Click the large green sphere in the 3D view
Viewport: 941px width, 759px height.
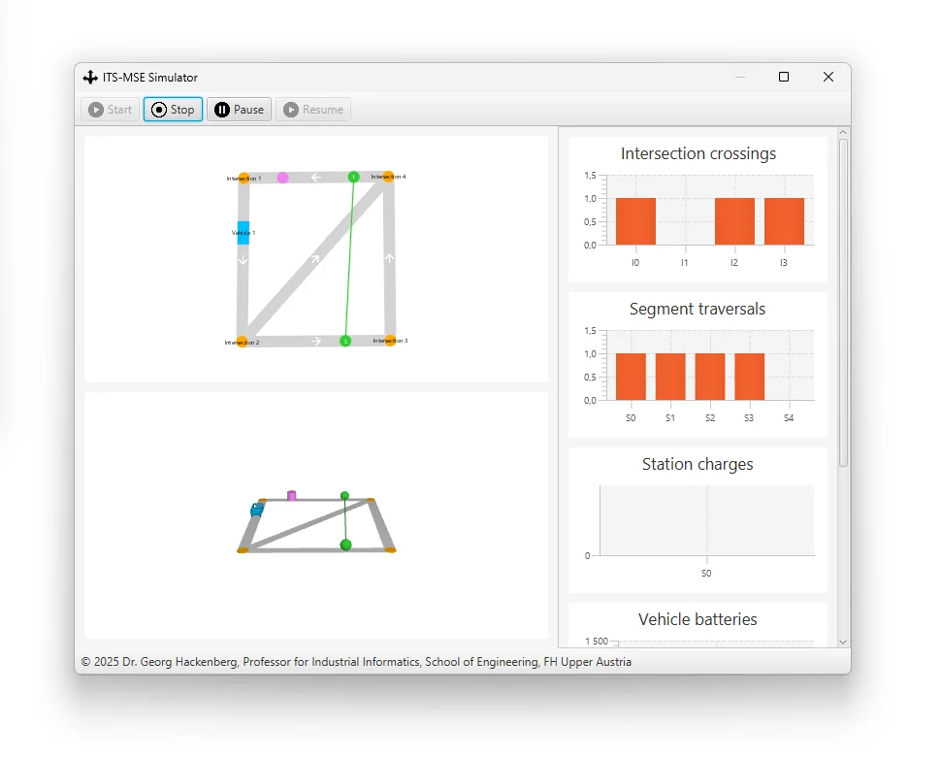[x=345, y=544]
